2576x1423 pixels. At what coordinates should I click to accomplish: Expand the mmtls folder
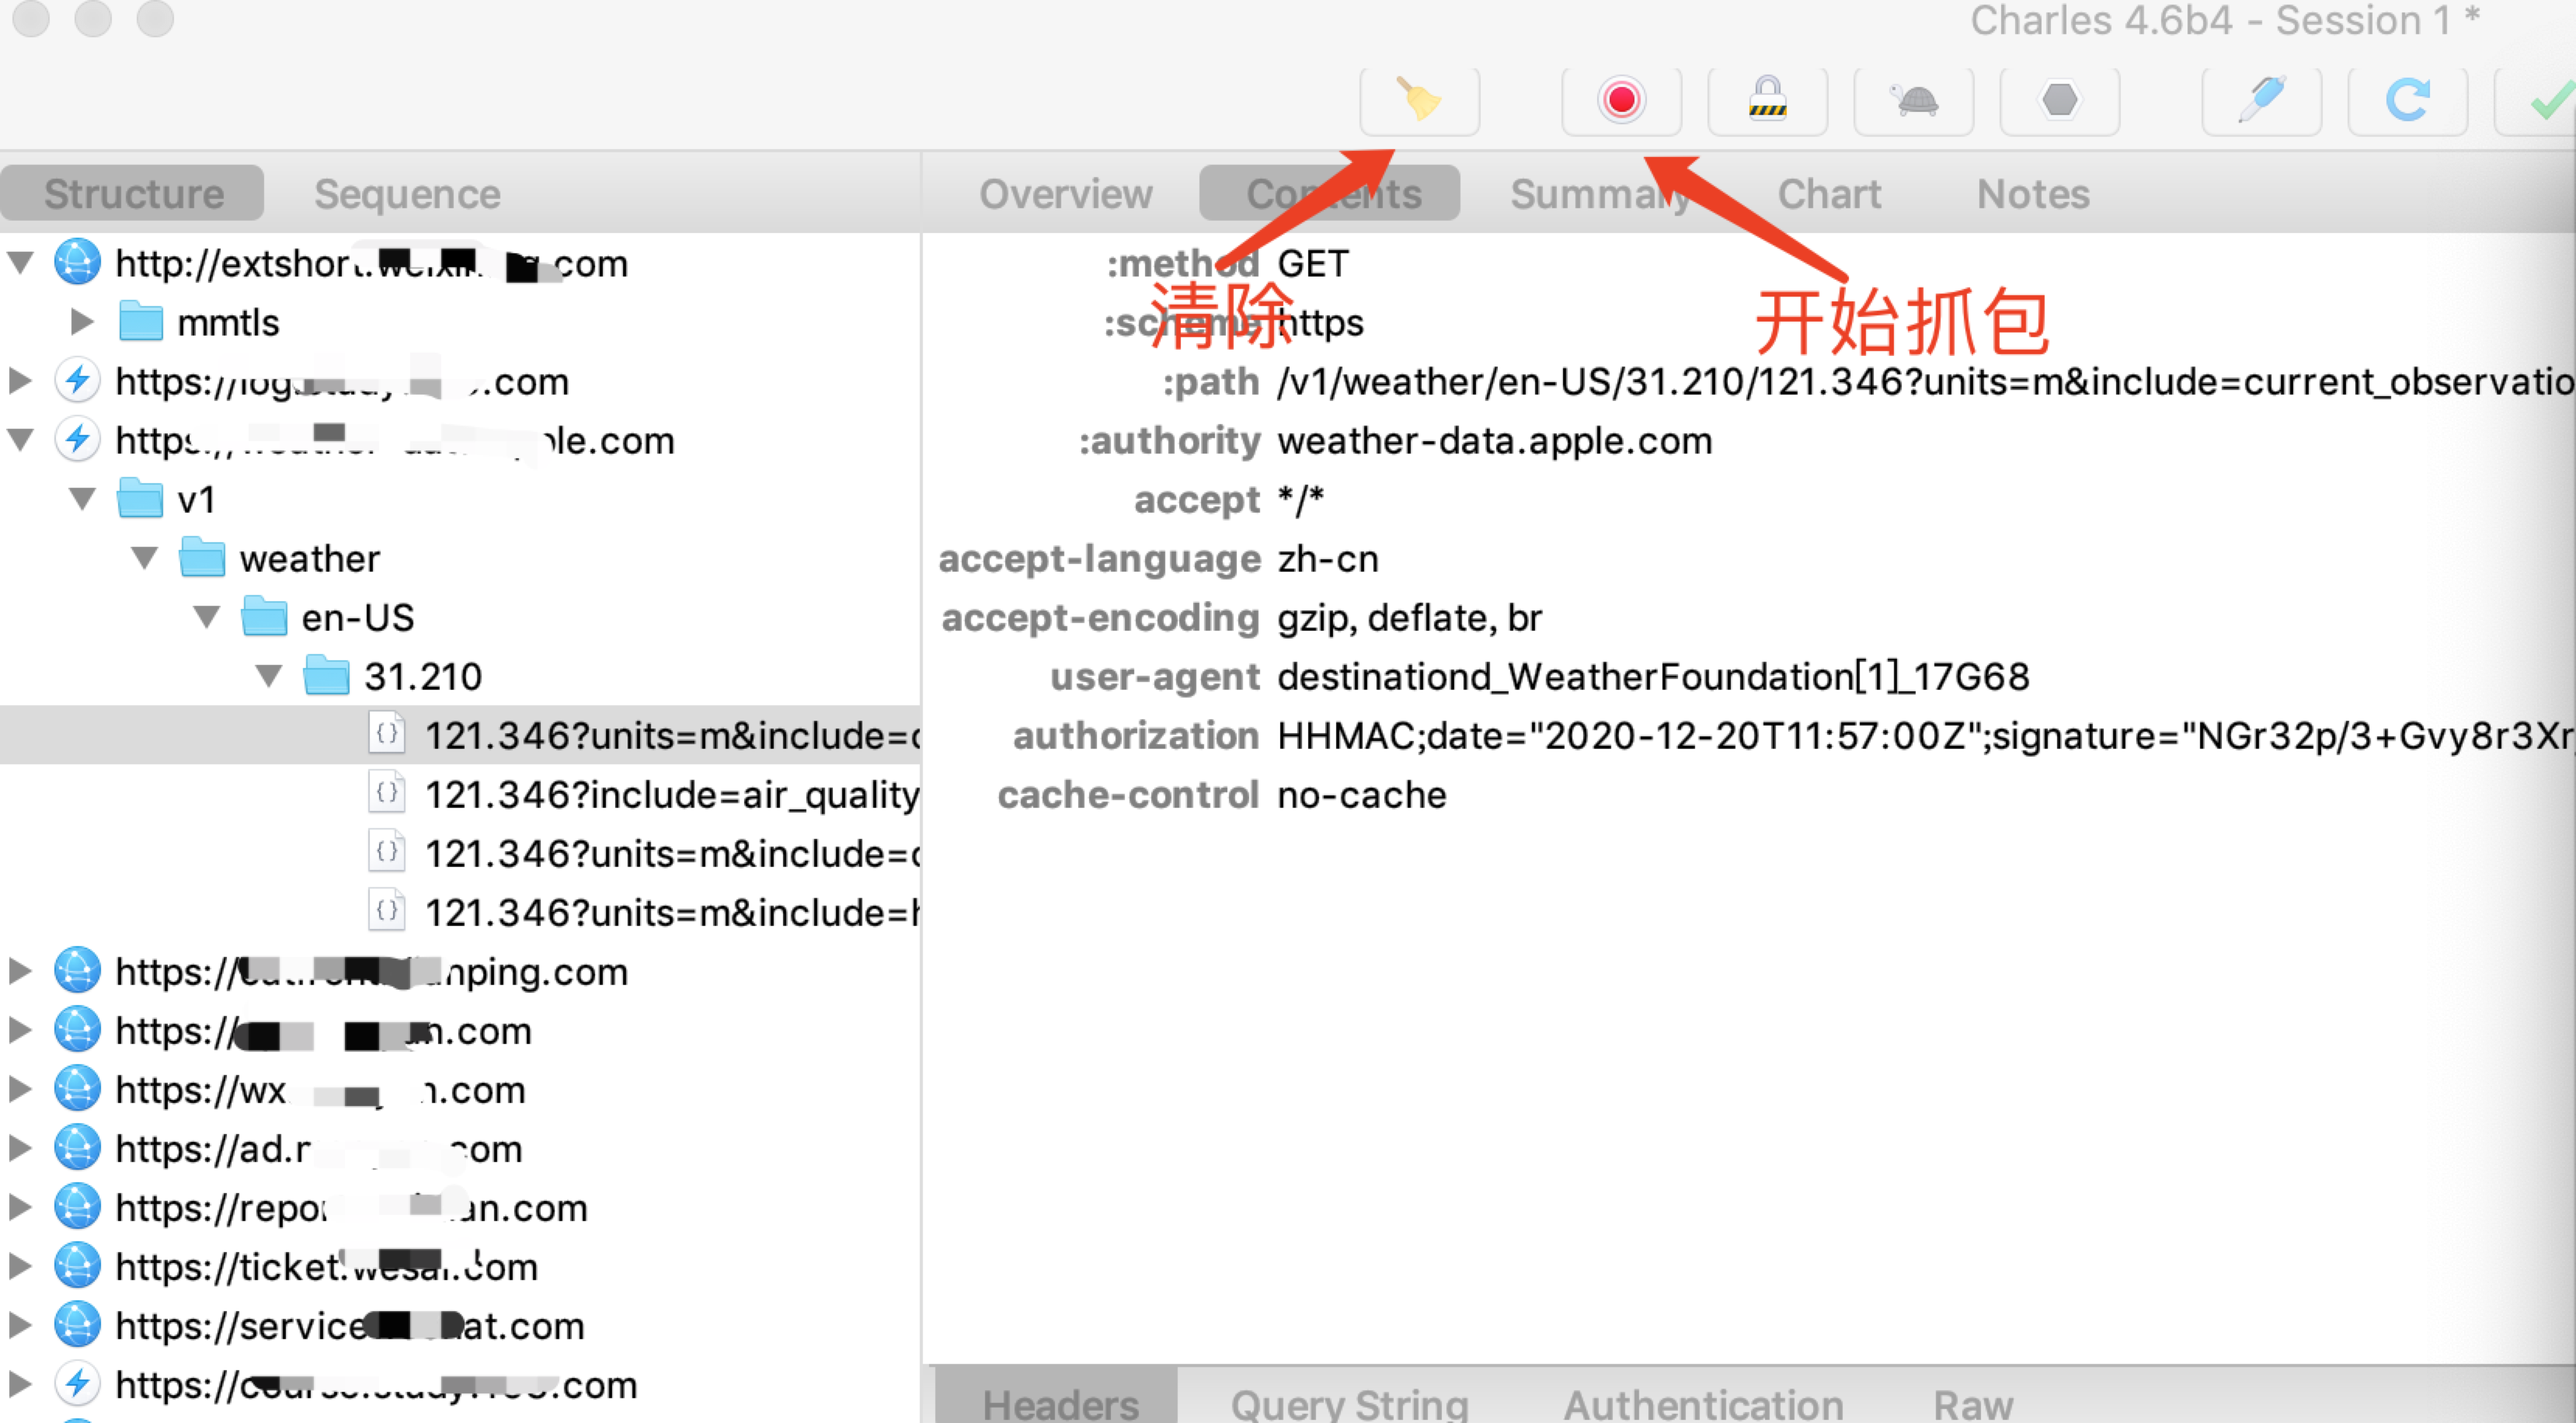pos(82,322)
